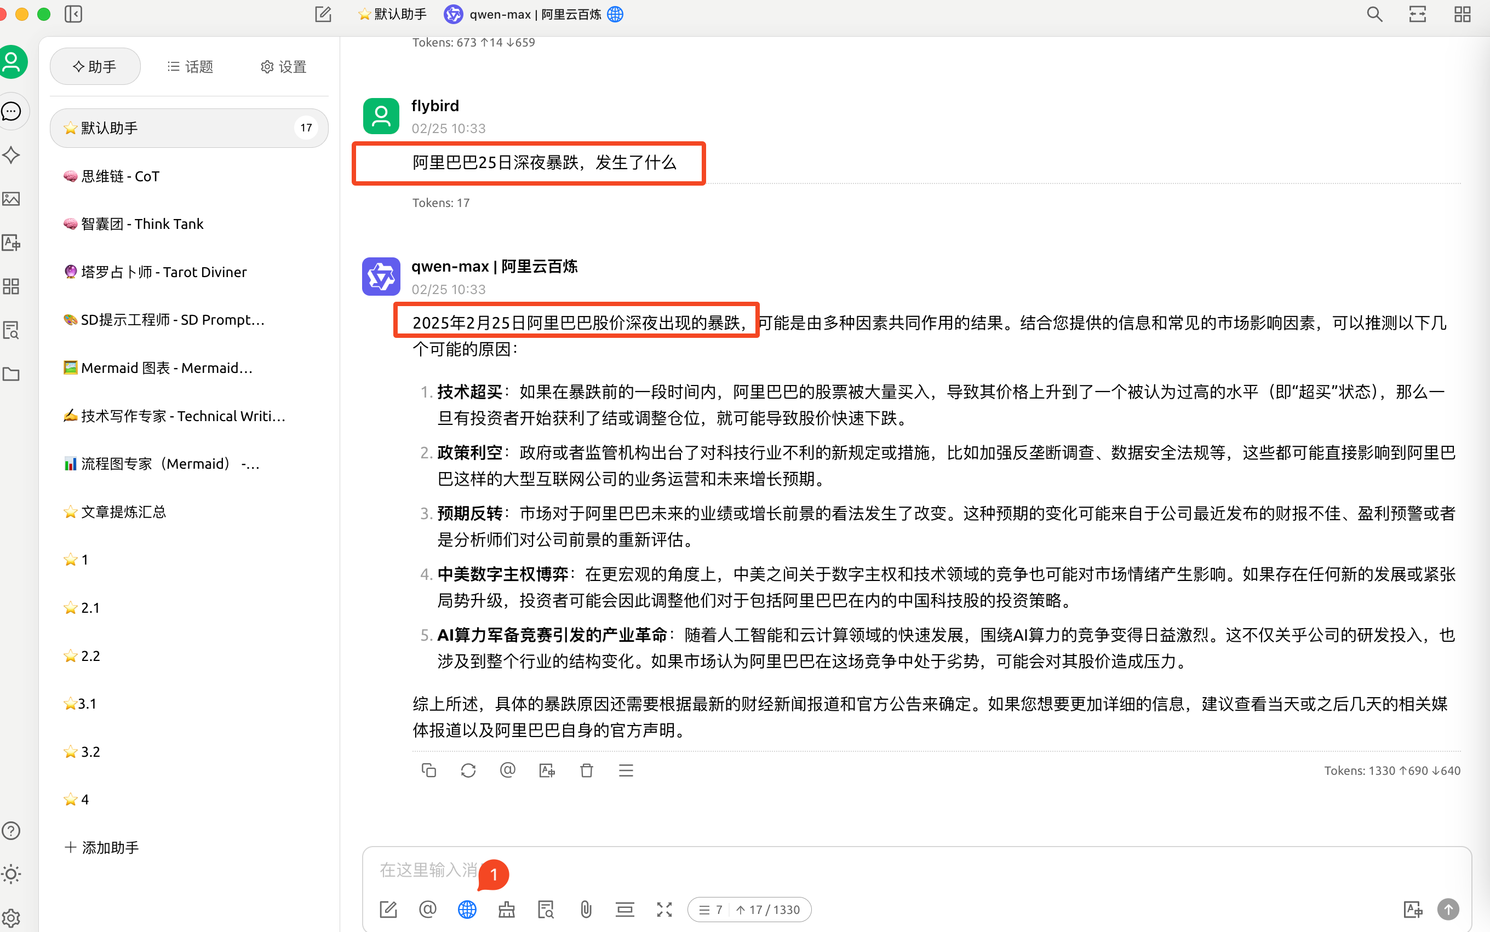The height and width of the screenshot is (932, 1490).
Task: Open the context count 7 token indicator
Action: click(711, 909)
